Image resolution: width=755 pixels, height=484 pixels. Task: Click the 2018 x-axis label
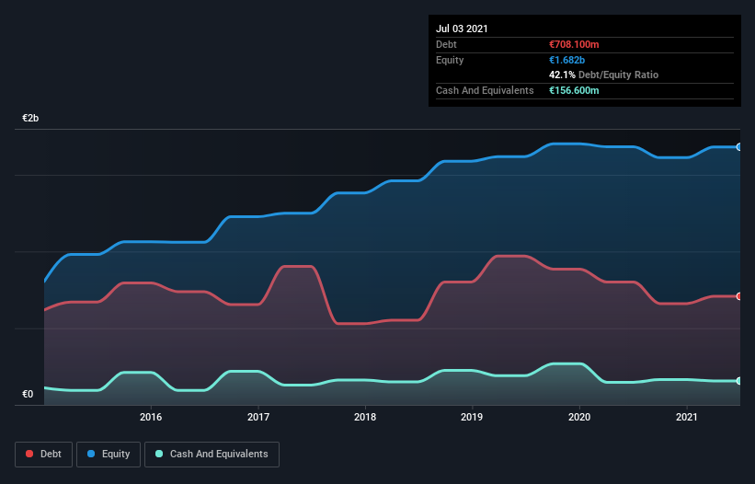point(365,417)
